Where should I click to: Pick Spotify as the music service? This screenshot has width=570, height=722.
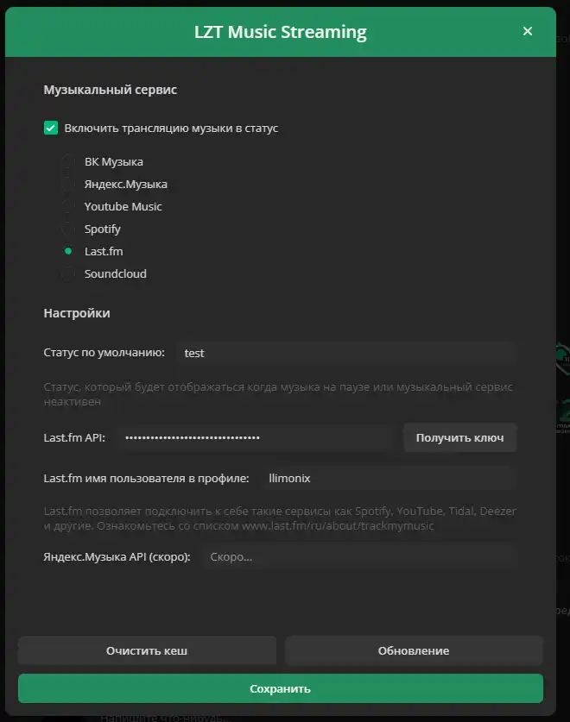[x=68, y=229]
